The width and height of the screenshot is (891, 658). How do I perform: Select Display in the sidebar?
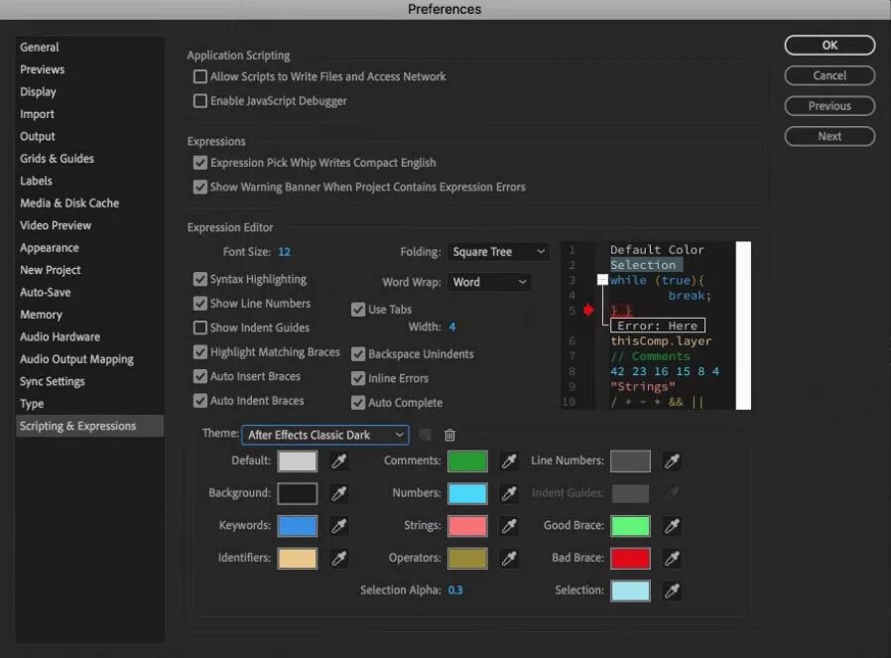38,91
